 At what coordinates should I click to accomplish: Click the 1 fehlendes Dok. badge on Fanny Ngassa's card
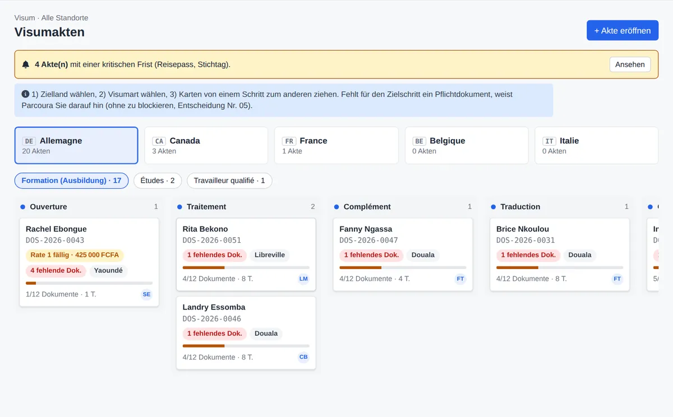pyautogui.click(x=371, y=255)
